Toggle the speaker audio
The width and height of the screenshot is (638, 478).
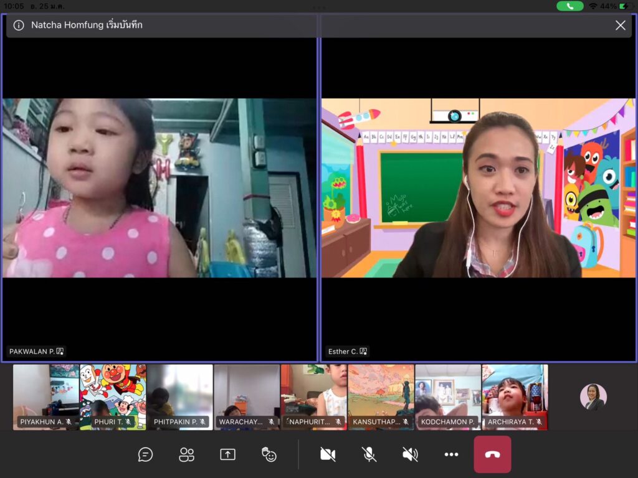410,454
